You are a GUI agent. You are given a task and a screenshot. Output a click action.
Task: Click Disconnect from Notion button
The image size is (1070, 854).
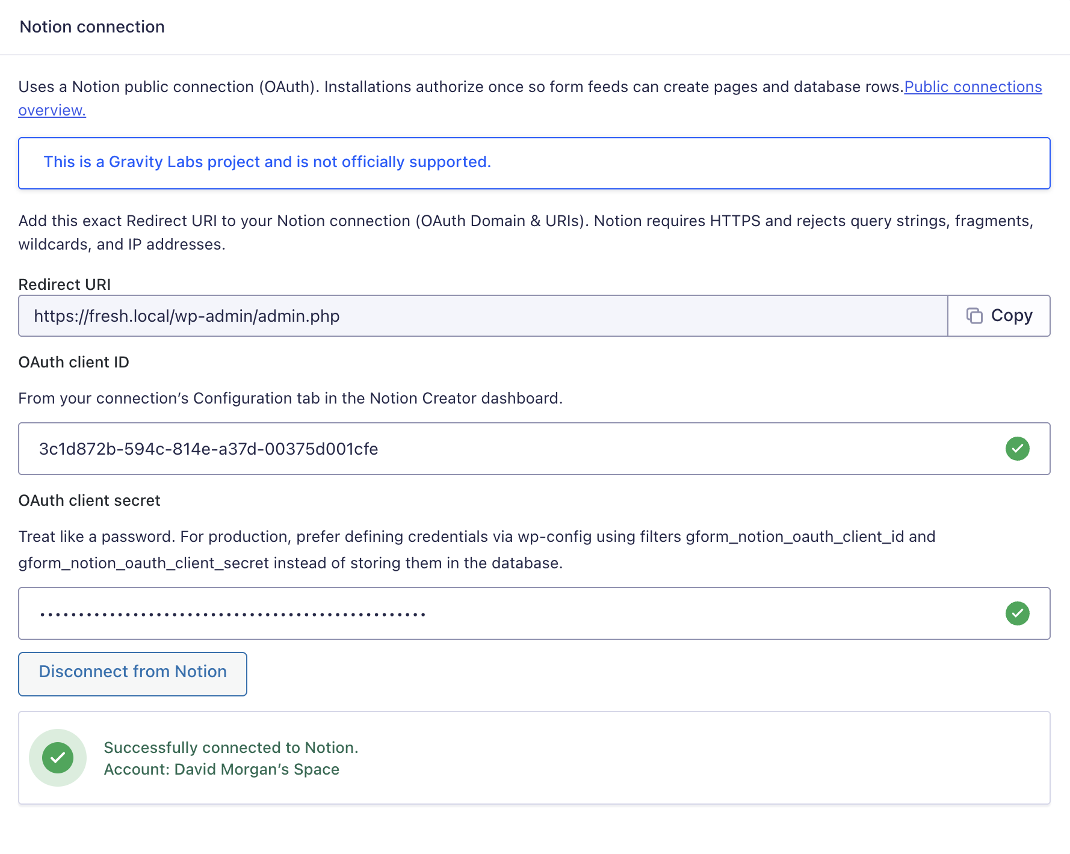tap(132, 674)
